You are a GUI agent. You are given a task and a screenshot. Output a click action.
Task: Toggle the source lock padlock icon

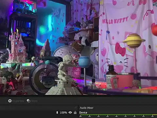pos(75,112)
